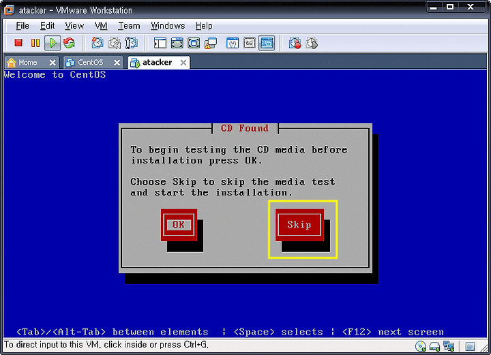
Task: Click the green Power On play icon
Action: click(53, 43)
